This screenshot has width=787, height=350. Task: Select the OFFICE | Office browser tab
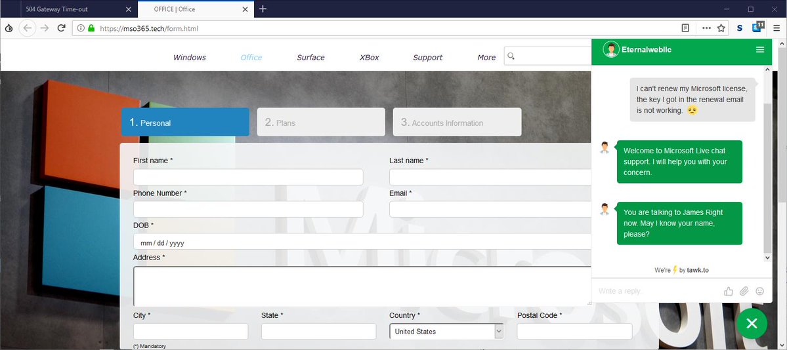[195, 9]
